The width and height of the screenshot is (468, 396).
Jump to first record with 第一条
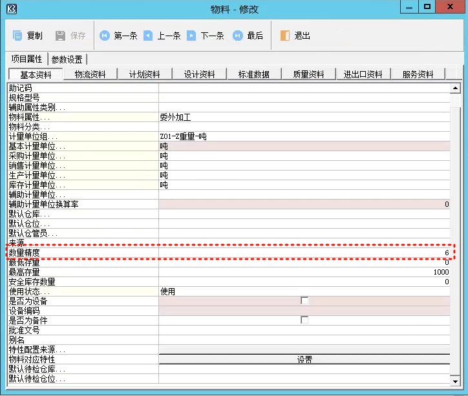[x=118, y=36]
